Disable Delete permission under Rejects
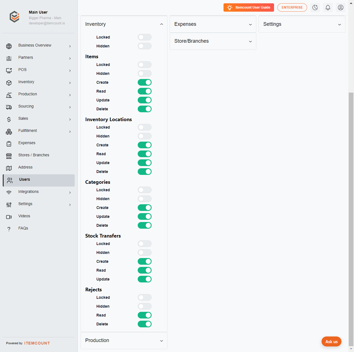 (x=145, y=324)
